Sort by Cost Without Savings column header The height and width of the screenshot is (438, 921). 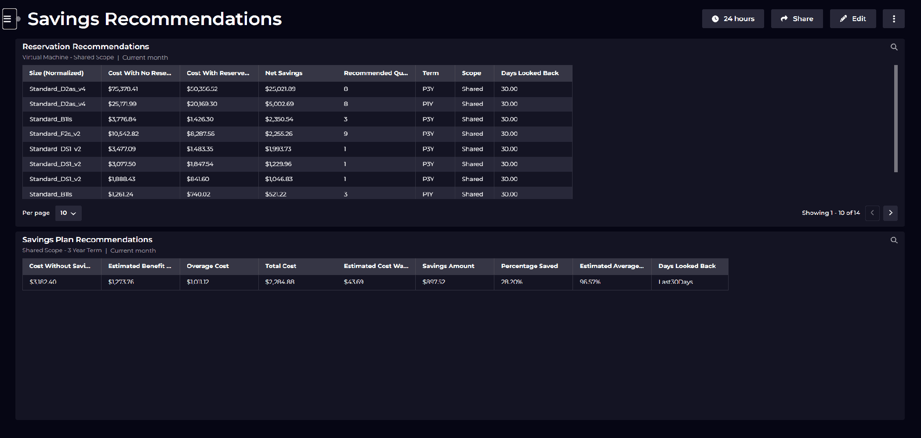click(x=60, y=266)
